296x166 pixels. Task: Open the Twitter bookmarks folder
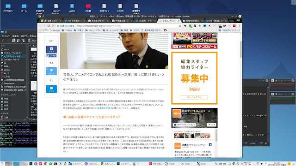click(x=67, y=30)
